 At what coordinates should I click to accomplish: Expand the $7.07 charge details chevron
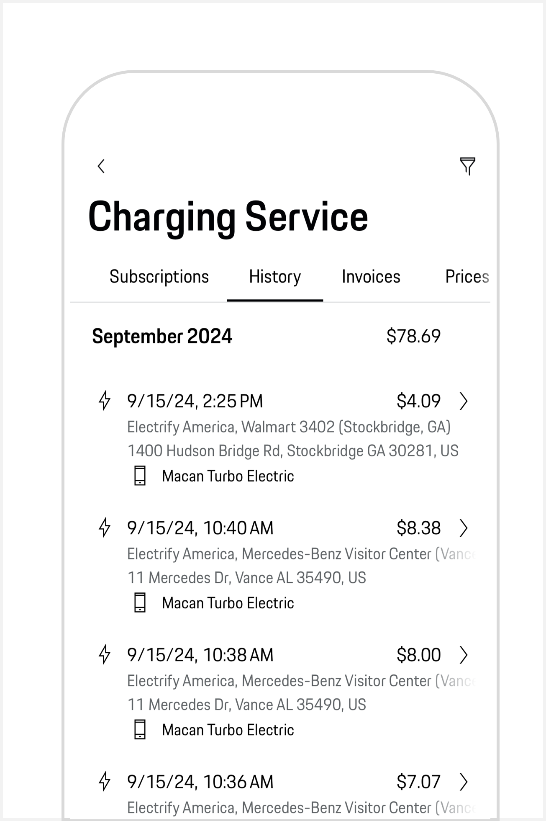tap(463, 782)
